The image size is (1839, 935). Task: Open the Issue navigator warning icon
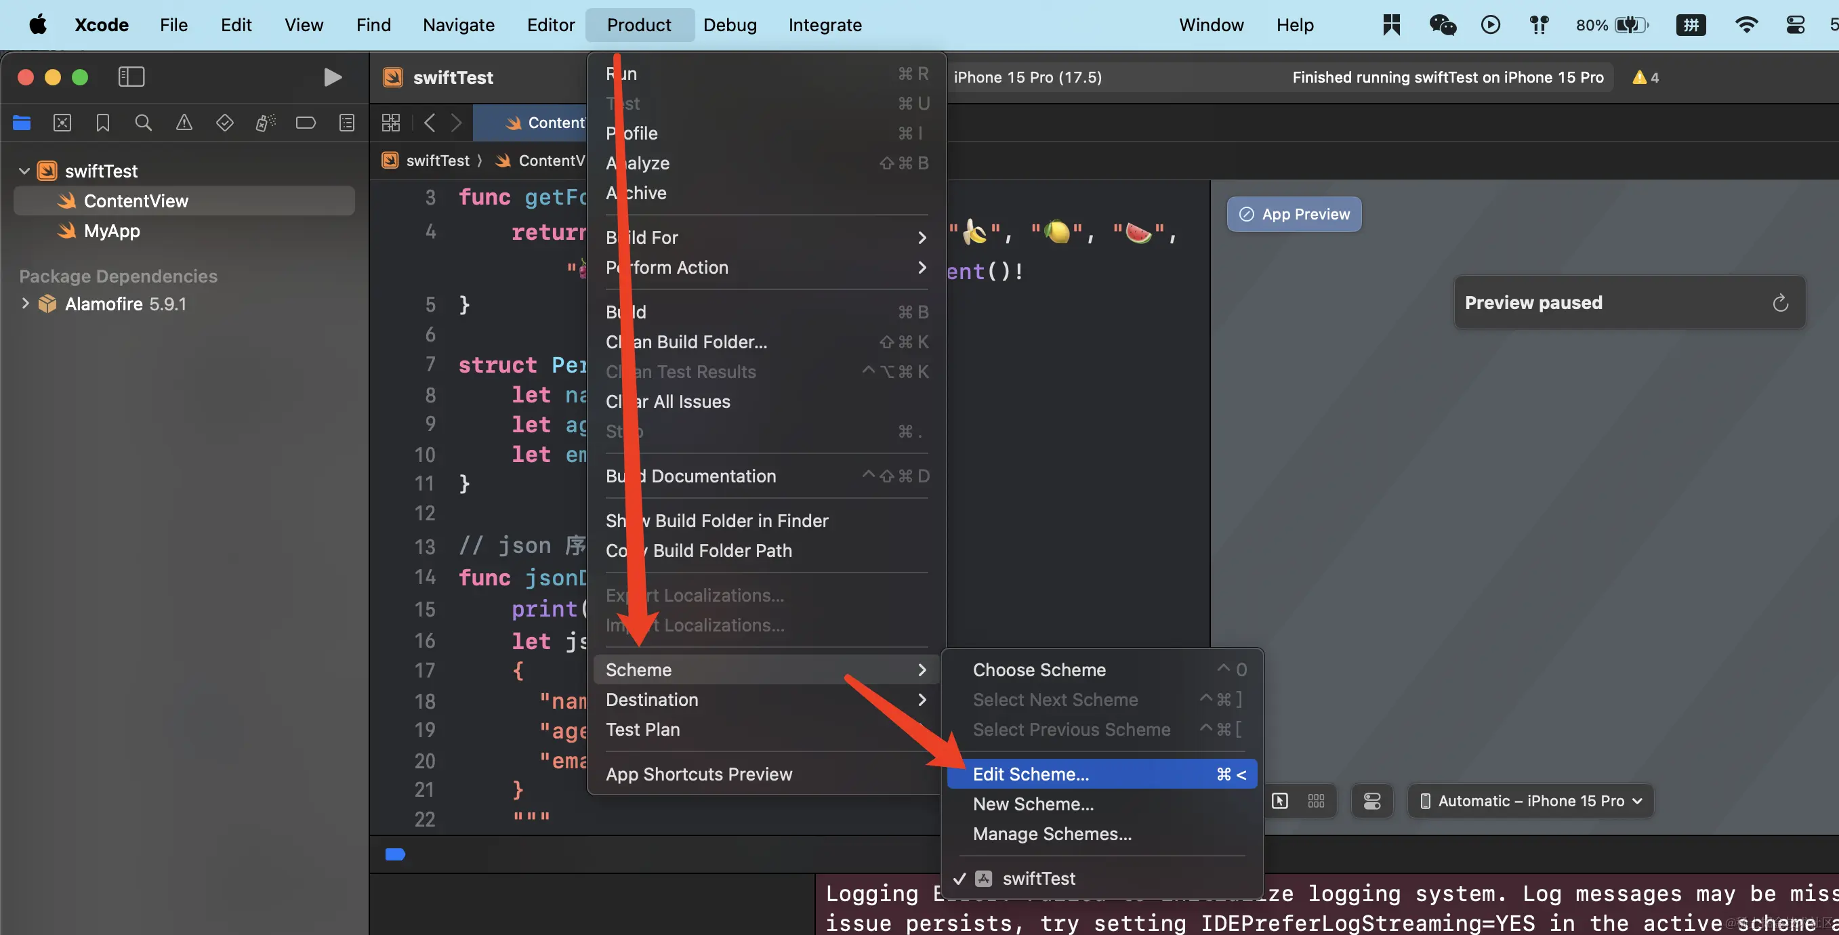click(184, 123)
